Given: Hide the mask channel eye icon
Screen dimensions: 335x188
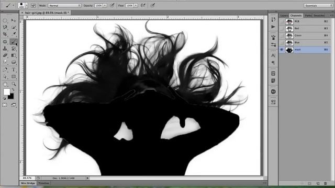Looking at the screenshot, I should 282,50.
